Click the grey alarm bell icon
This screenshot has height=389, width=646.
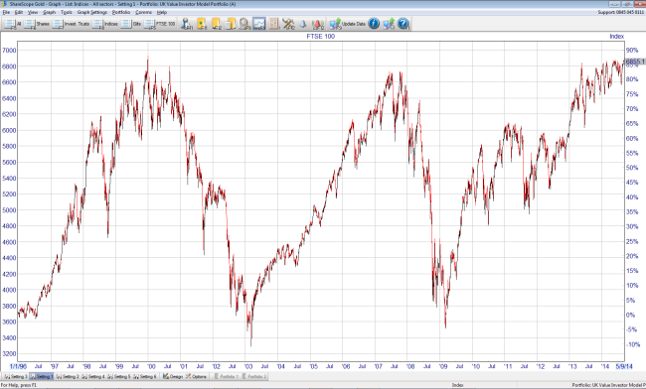(303, 24)
